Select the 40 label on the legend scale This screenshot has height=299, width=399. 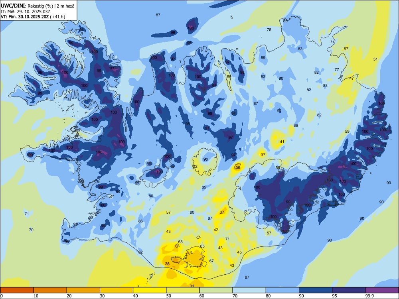tap(135, 296)
